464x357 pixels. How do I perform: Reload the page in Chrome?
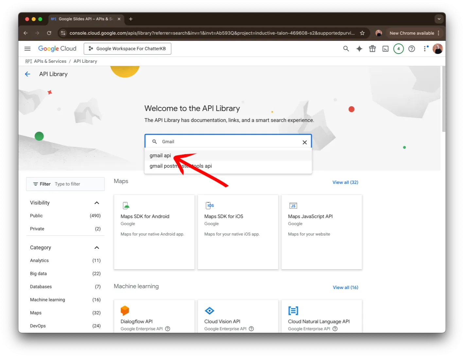pos(49,33)
